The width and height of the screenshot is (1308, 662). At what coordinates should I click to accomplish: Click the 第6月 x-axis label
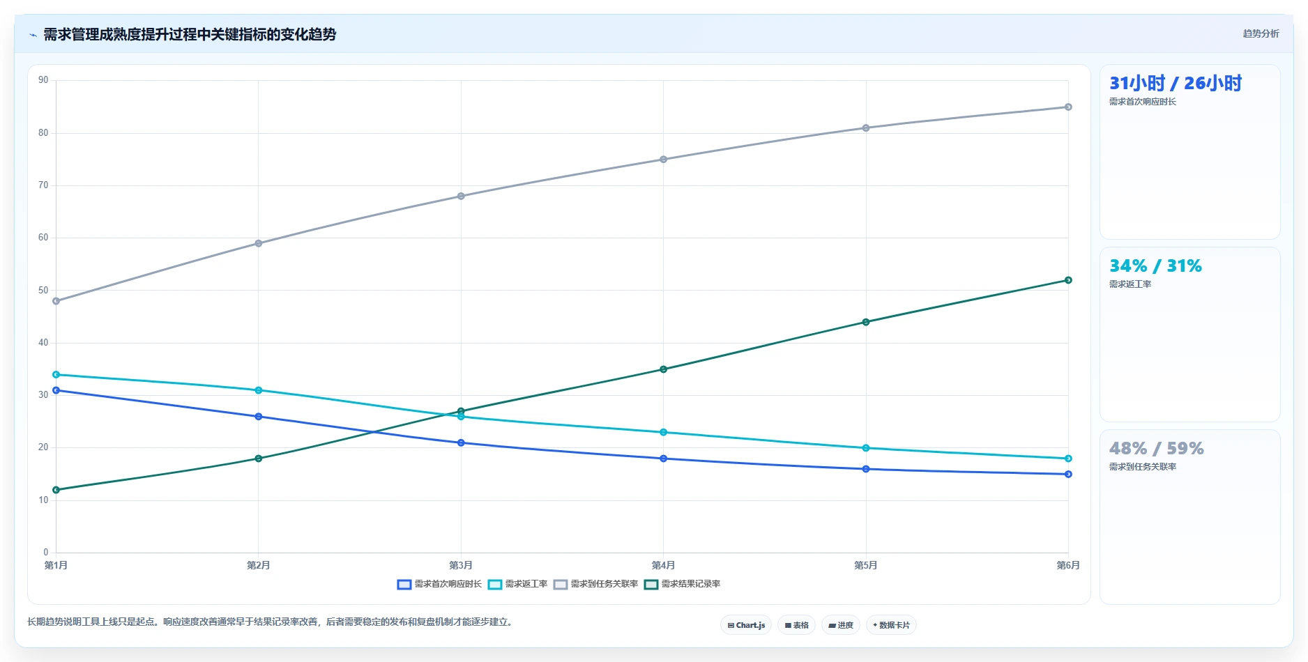[1068, 565]
